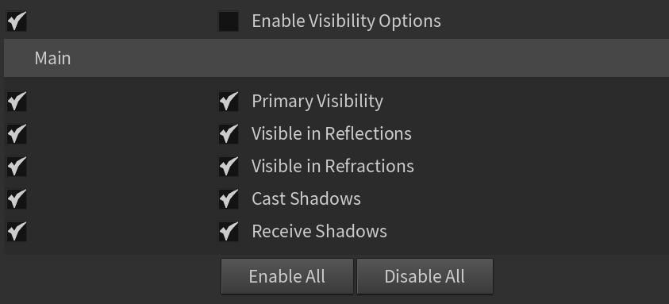Image resolution: width=669 pixels, height=304 pixels.
Task: Uncheck the Cast Shadows checkbox
Action: 229,198
